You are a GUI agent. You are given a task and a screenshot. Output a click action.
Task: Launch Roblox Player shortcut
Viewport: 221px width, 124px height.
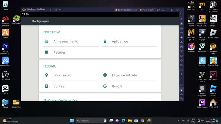(213, 33)
